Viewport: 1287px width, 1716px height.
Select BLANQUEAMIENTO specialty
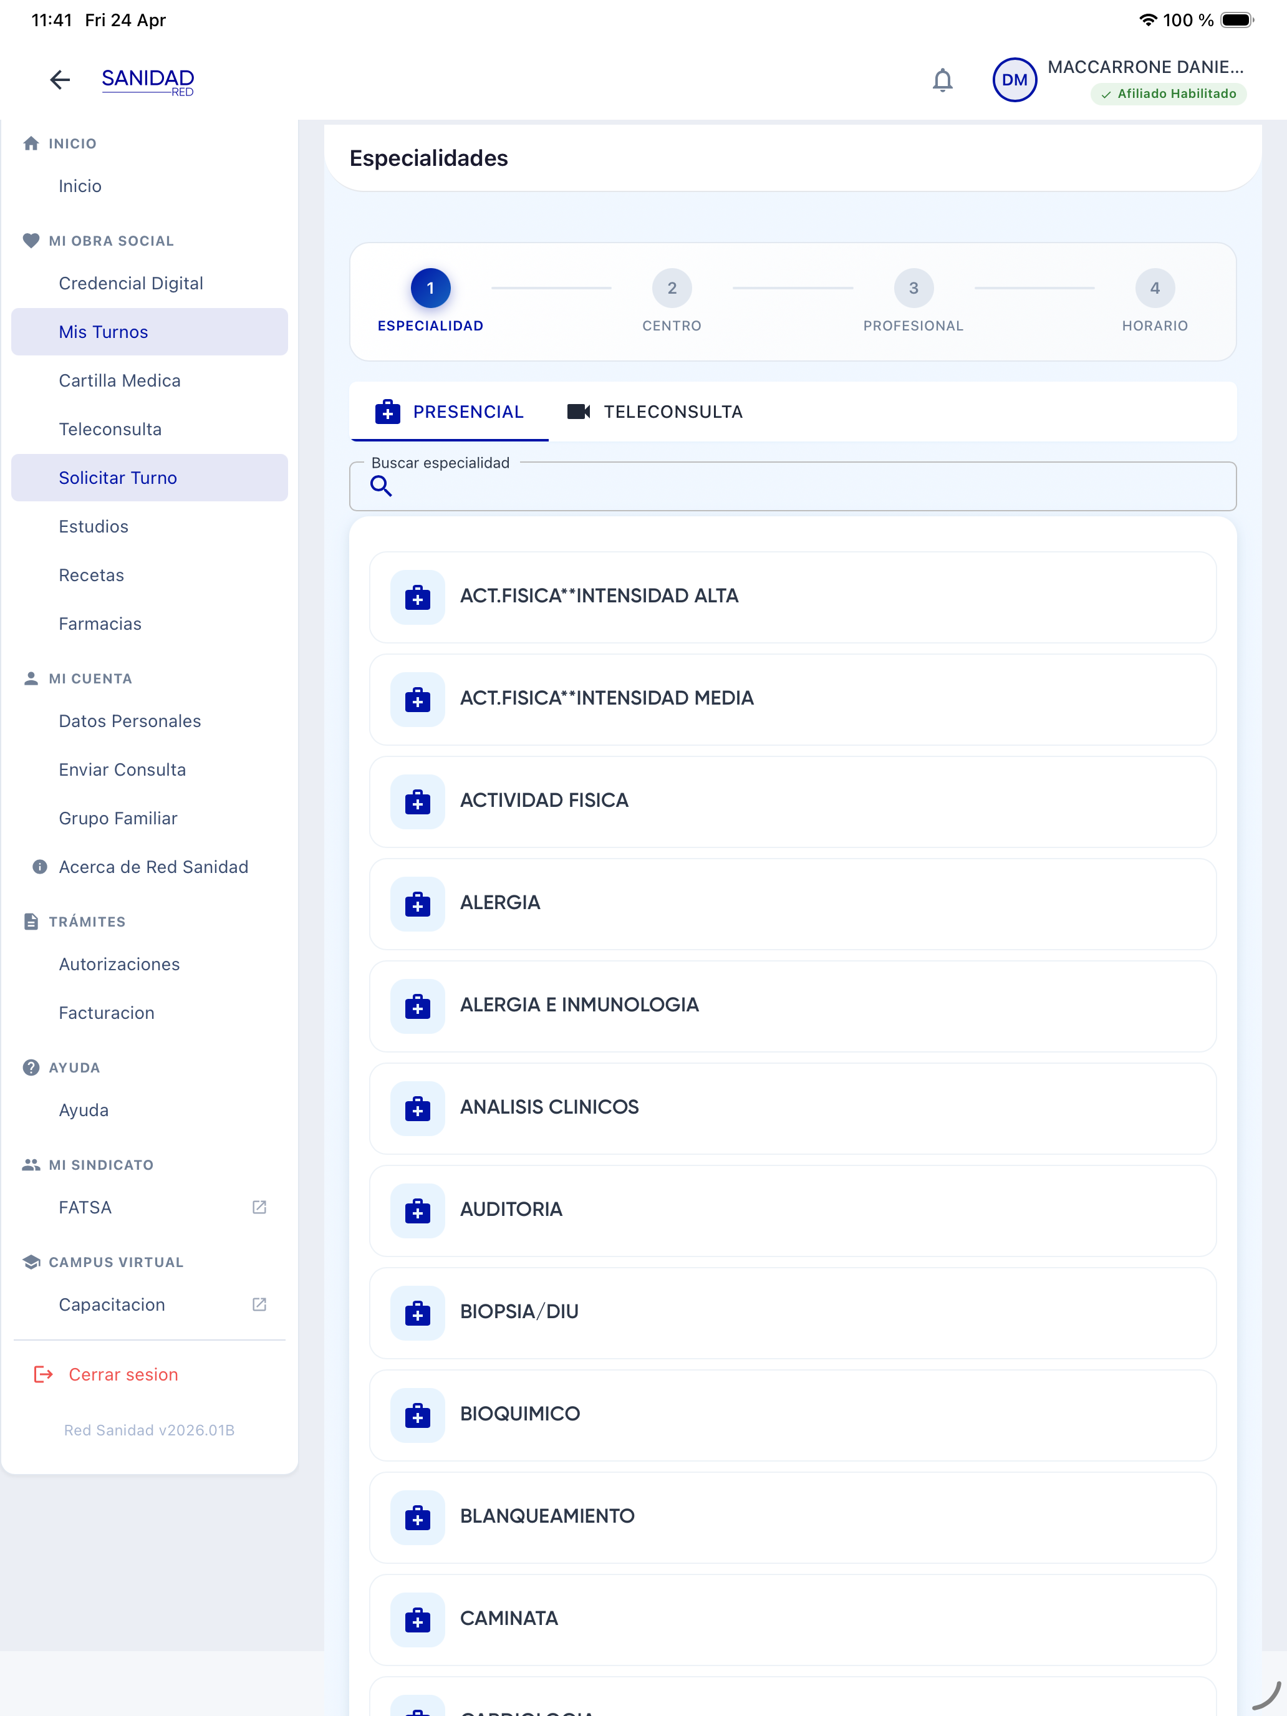coord(792,1518)
